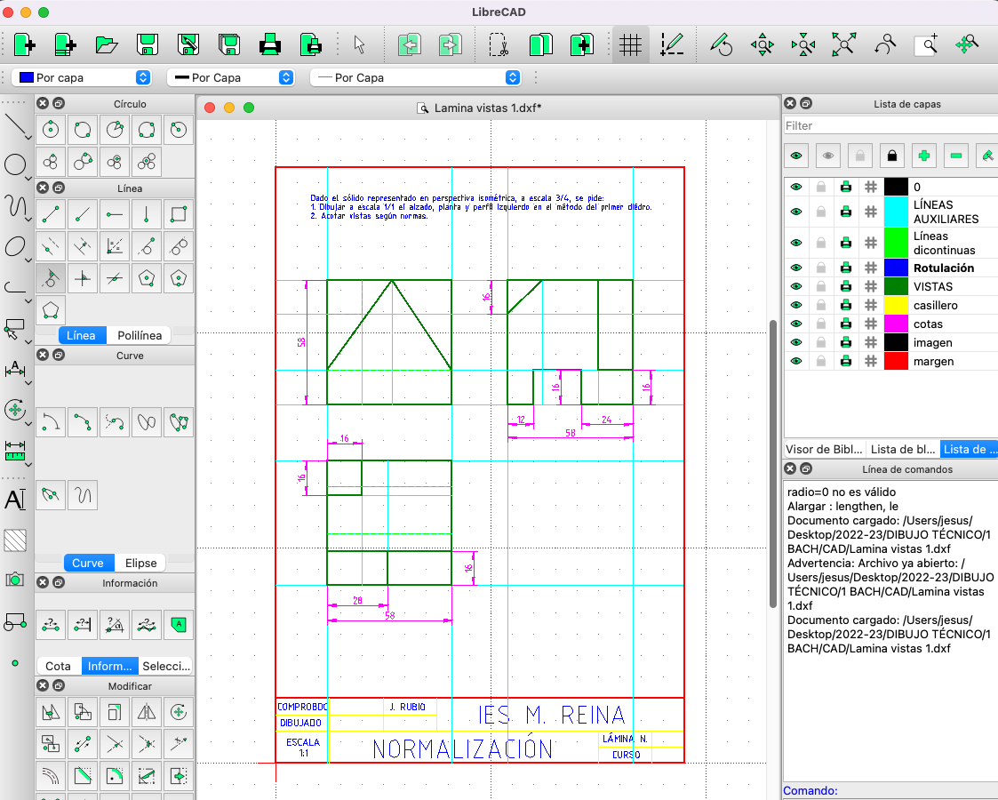
Task: Toggle the grid display icon
Action: tap(630, 44)
